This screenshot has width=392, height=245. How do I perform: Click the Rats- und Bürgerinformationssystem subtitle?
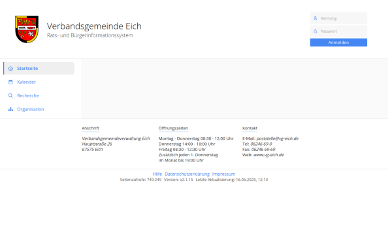click(90, 35)
